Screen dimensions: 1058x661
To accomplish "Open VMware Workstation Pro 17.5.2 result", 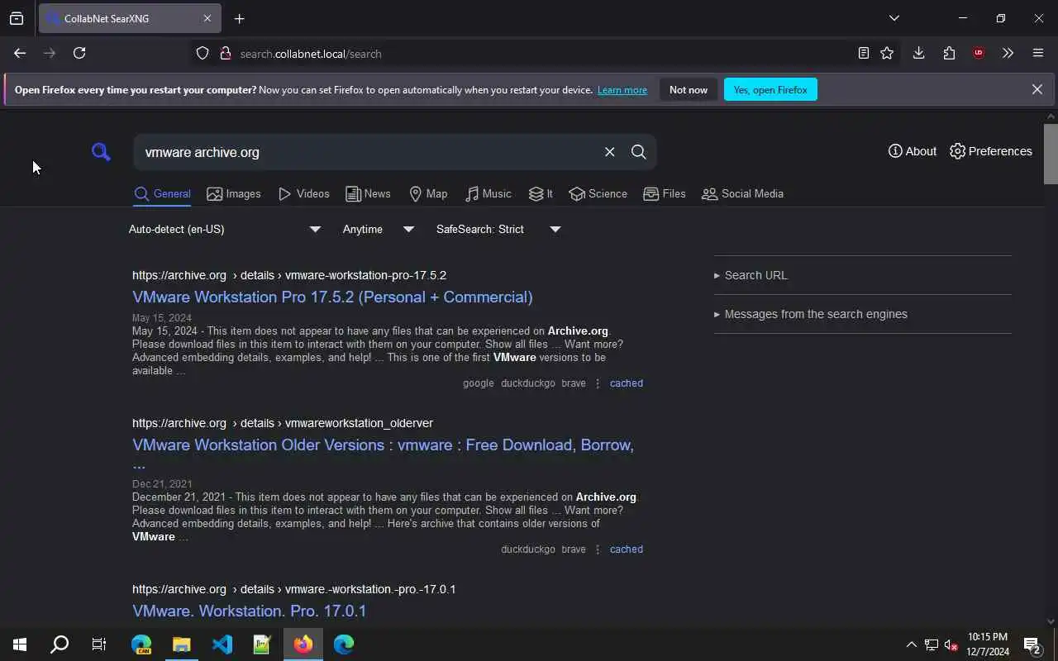I will tap(332, 297).
